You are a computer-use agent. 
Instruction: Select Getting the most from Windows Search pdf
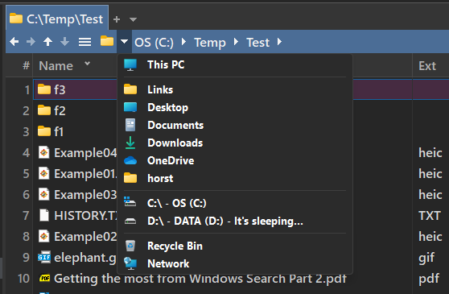tap(200, 279)
